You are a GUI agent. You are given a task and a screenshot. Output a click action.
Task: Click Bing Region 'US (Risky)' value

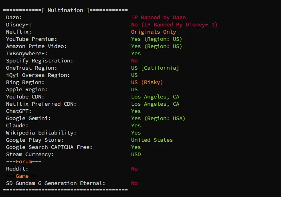point(147,82)
